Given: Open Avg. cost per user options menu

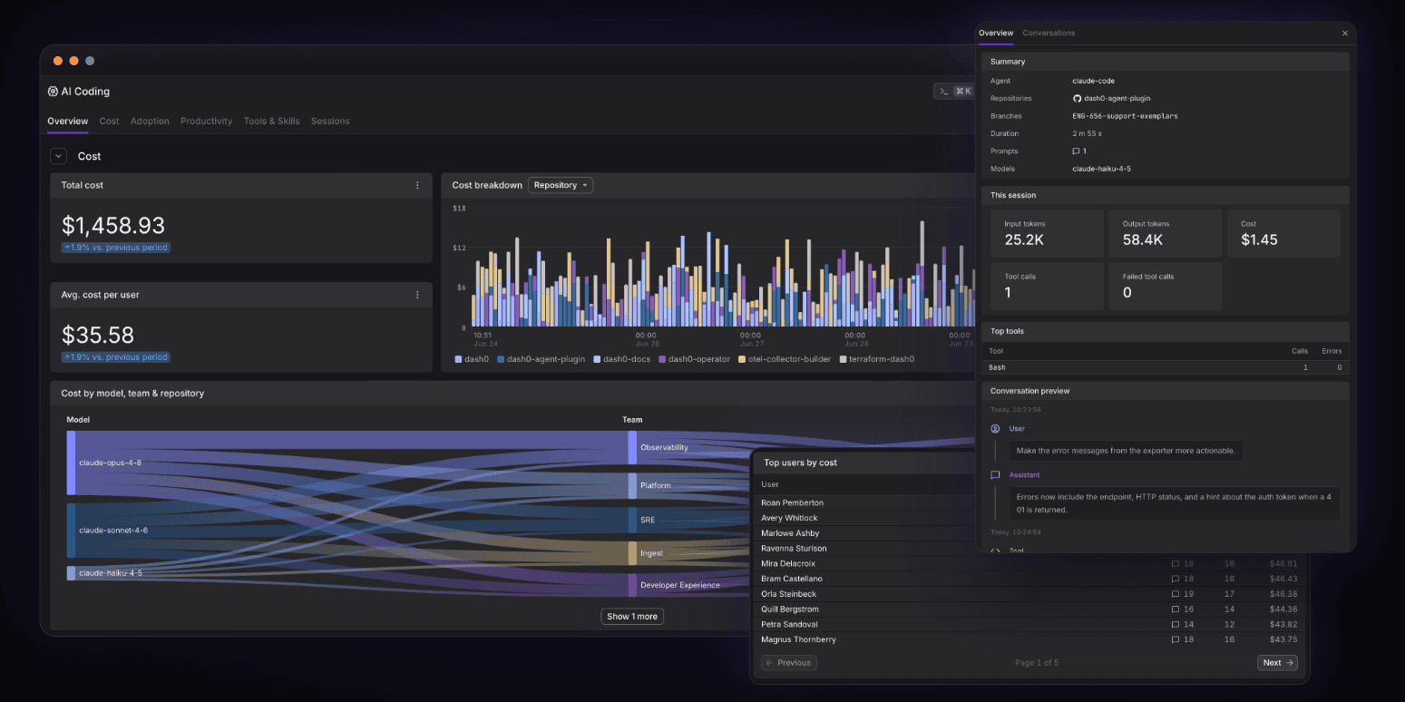Looking at the screenshot, I should point(417,295).
